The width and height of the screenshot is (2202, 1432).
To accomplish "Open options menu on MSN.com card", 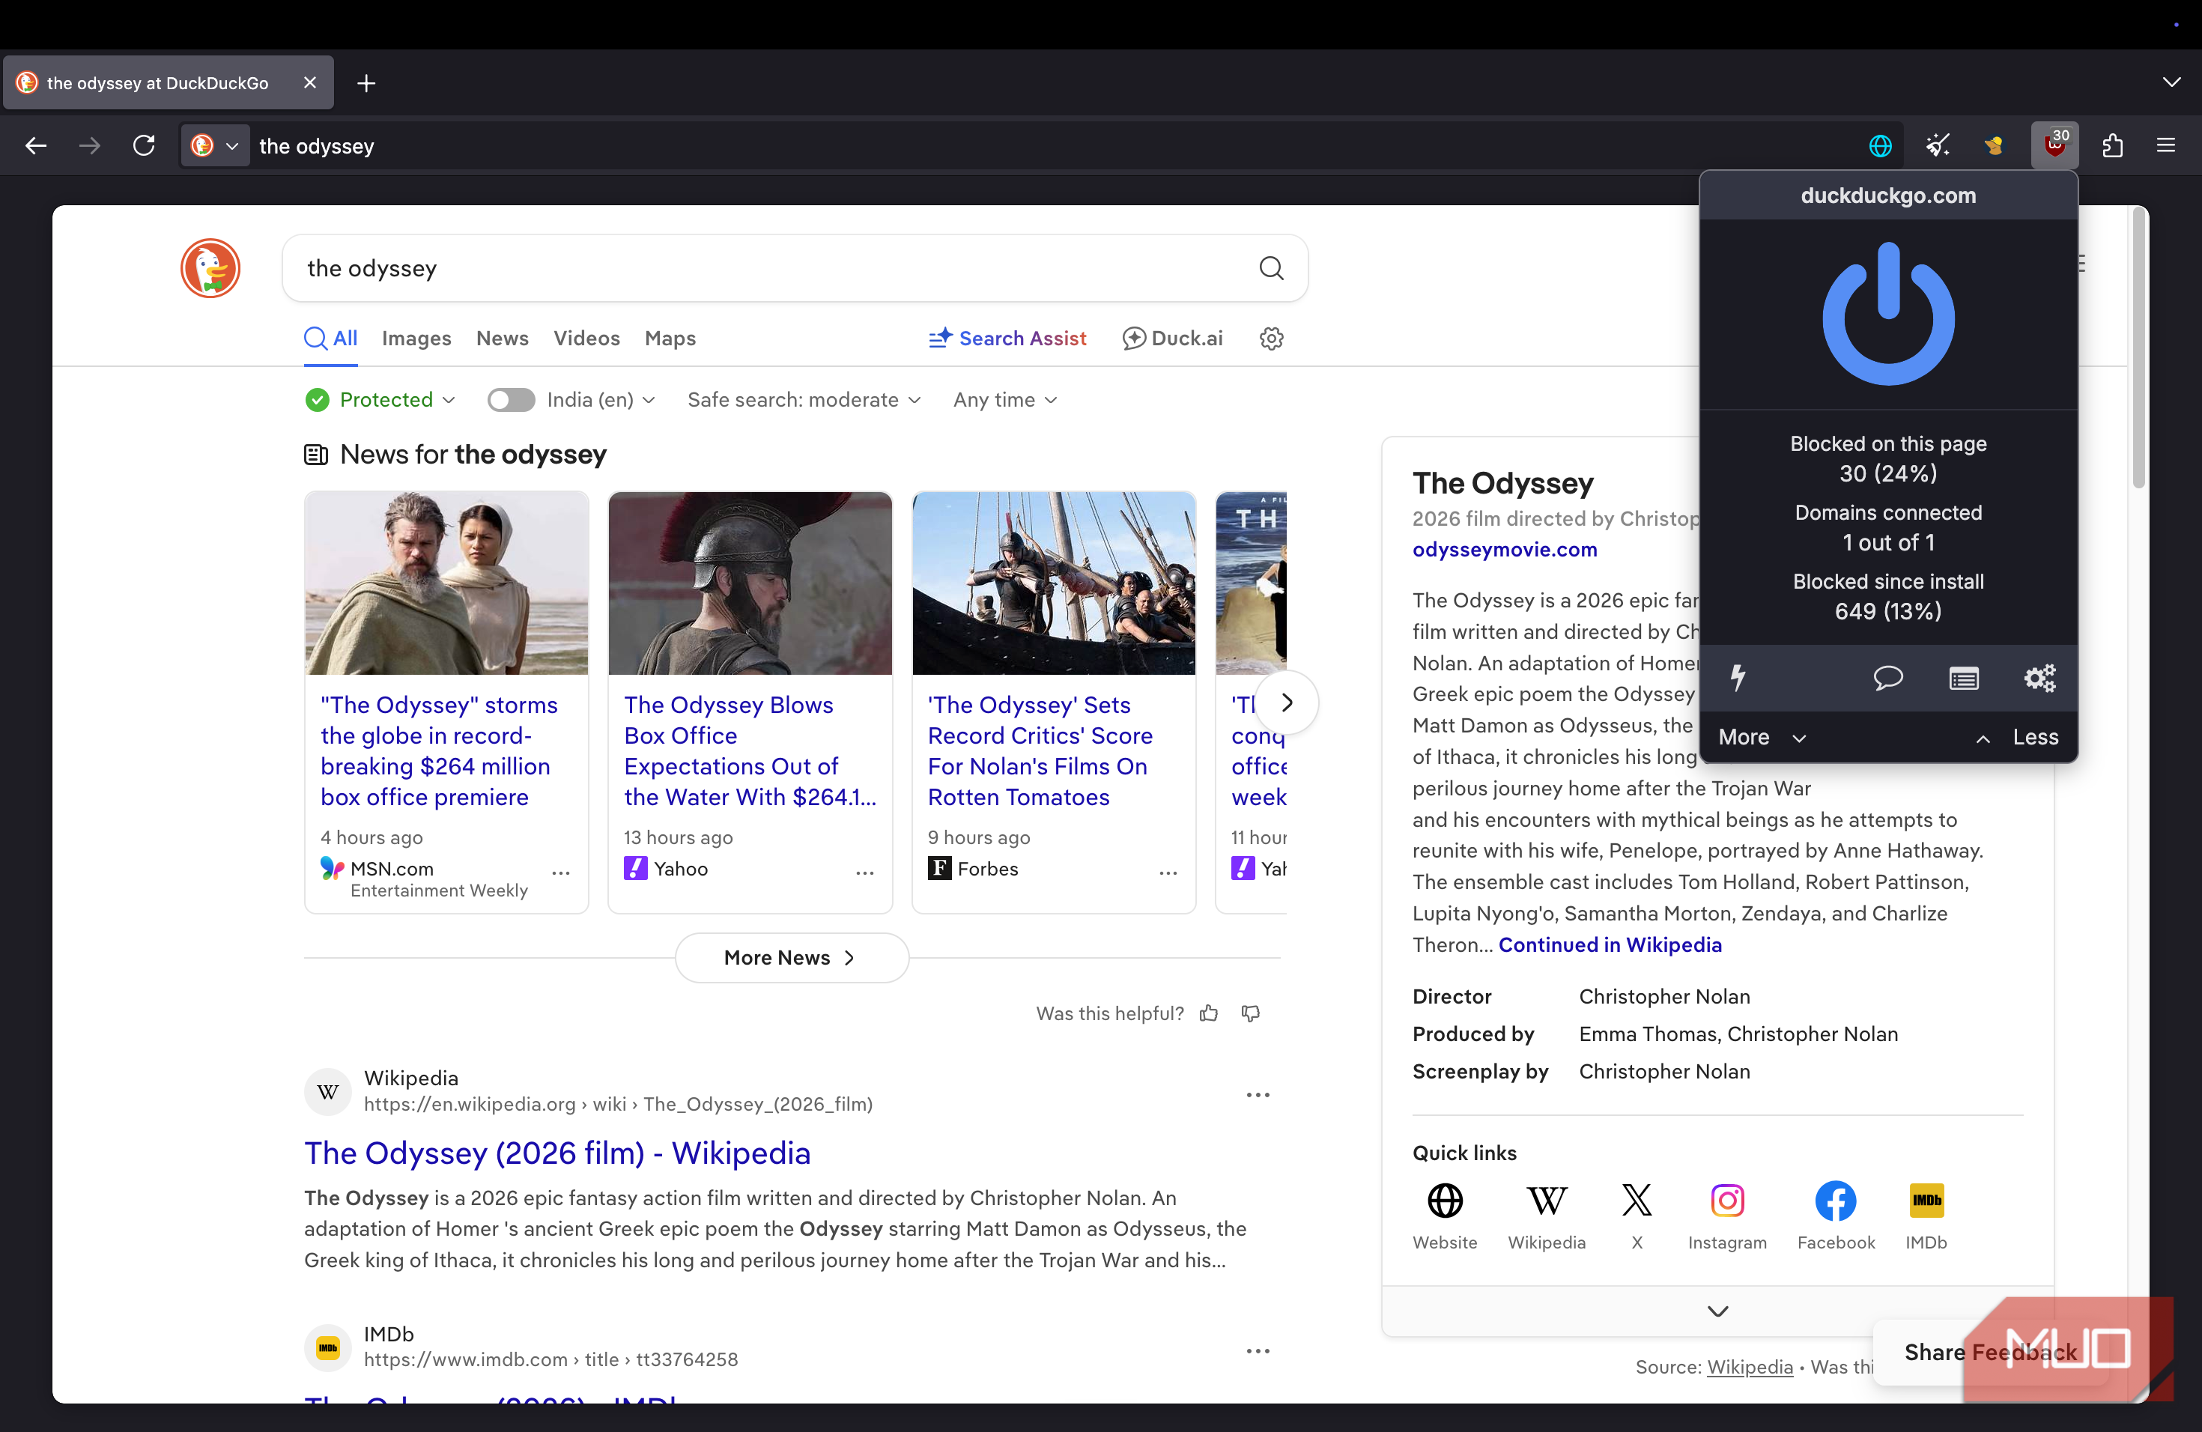I will pyautogui.click(x=561, y=873).
